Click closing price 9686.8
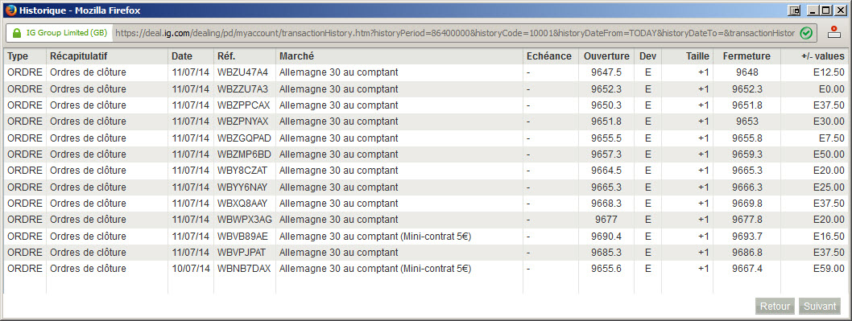 click(x=747, y=253)
